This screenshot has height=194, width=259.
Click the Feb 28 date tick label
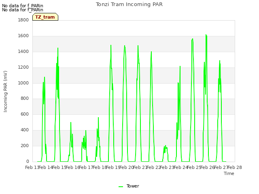pos(235,167)
